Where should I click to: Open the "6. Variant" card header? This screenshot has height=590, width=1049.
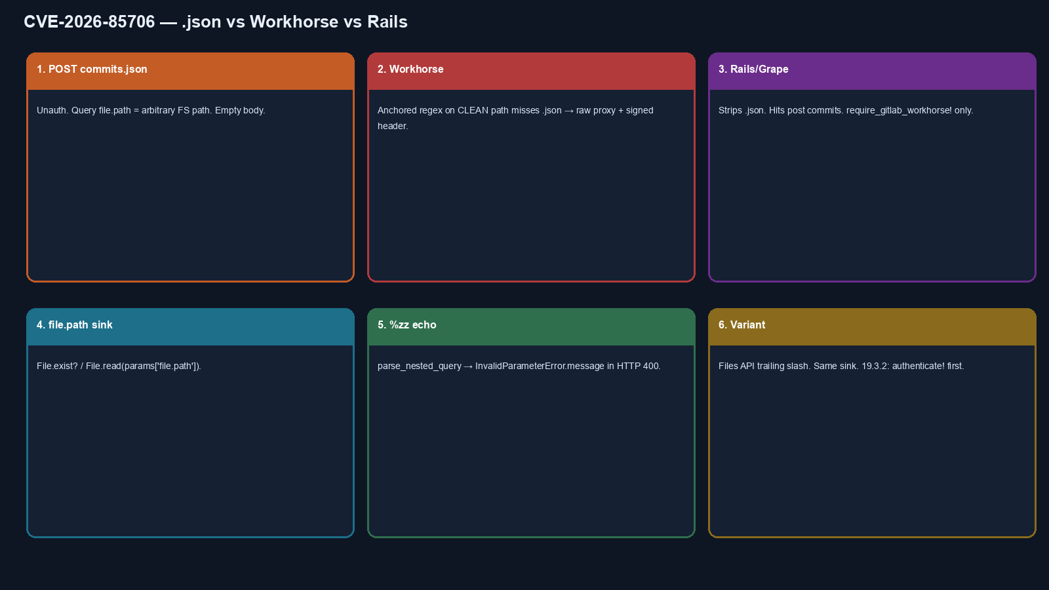[872, 326]
